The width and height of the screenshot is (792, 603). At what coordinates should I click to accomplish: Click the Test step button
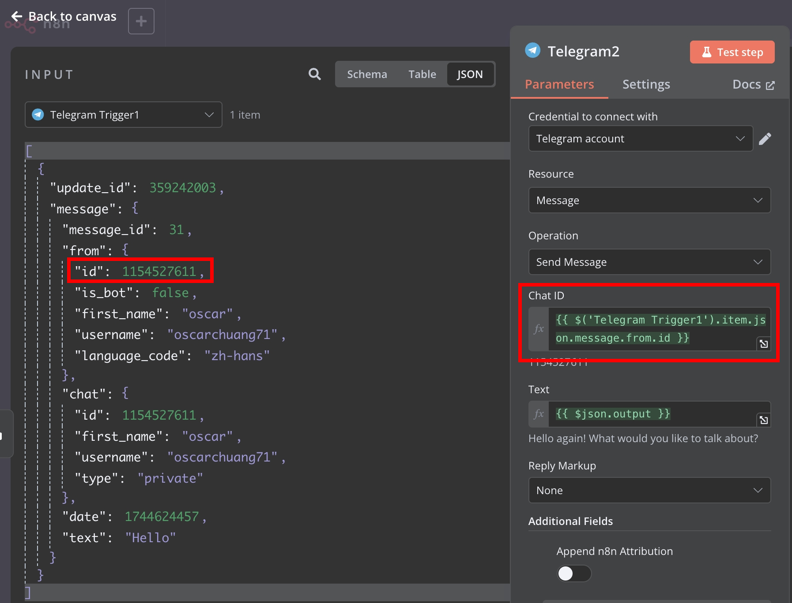tap(732, 52)
